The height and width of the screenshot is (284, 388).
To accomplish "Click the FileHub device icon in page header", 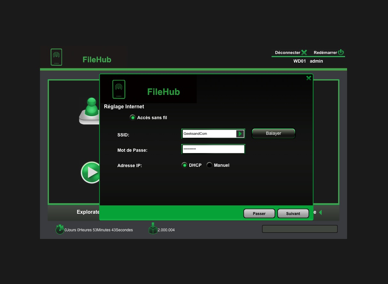I will 56,57.
